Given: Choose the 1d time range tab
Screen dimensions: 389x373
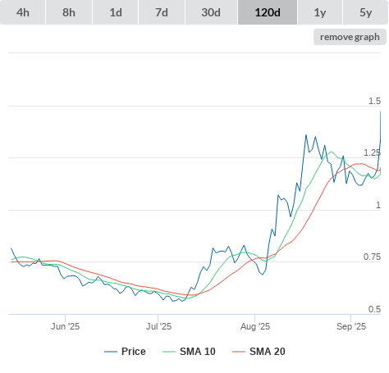Looking at the screenshot, I should 115,12.
